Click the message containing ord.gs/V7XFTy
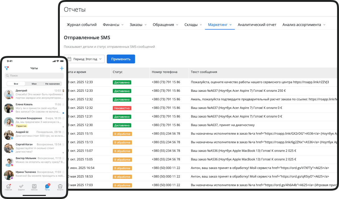The image size is (339, 199). [x=260, y=168]
